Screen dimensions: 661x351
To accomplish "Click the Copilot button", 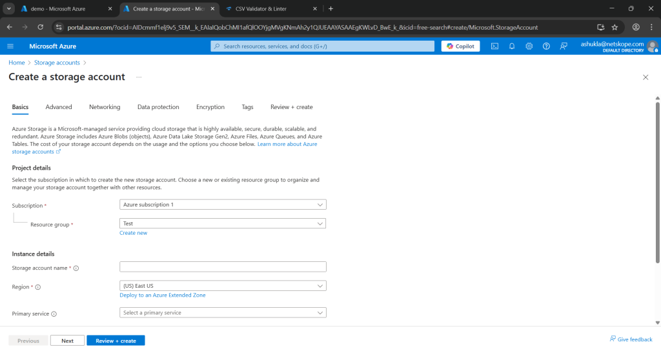I will (x=460, y=46).
